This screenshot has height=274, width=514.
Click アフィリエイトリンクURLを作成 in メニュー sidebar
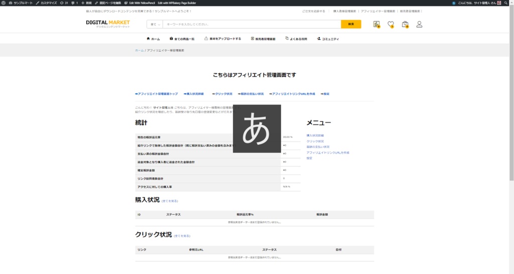(328, 153)
